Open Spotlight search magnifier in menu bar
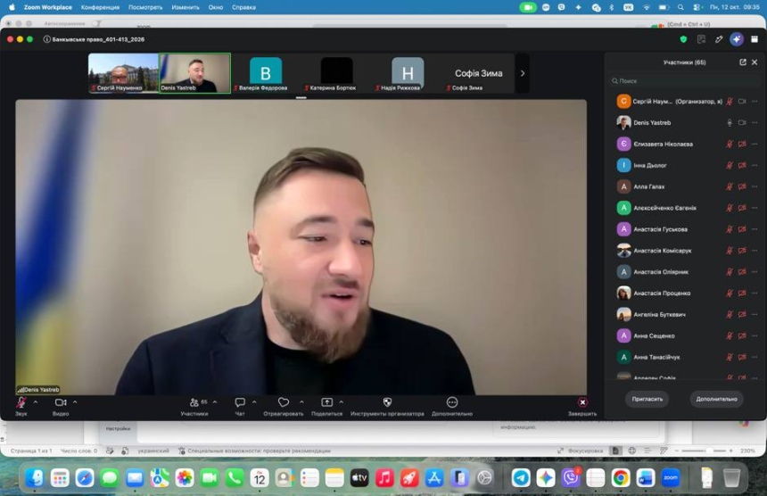This screenshot has width=767, height=496. point(680,7)
